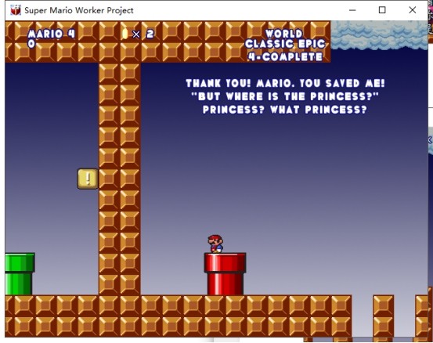The image size is (433, 343).
Task: Click the red warp pipe top
Action: coord(225,263)
